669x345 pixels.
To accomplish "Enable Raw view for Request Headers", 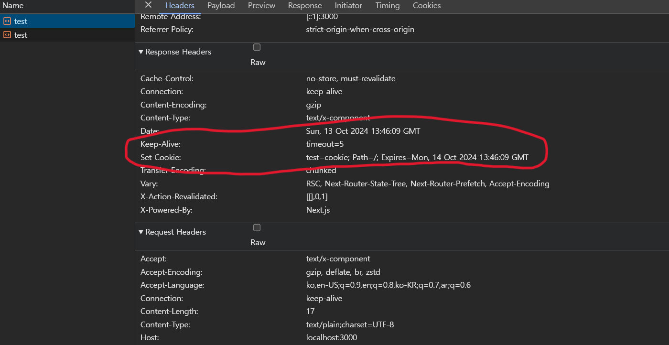I will coord(257,227).
